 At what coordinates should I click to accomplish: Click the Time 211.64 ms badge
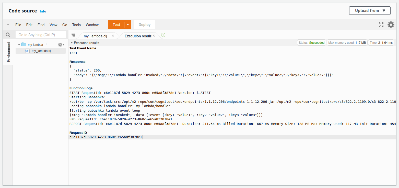381,43
